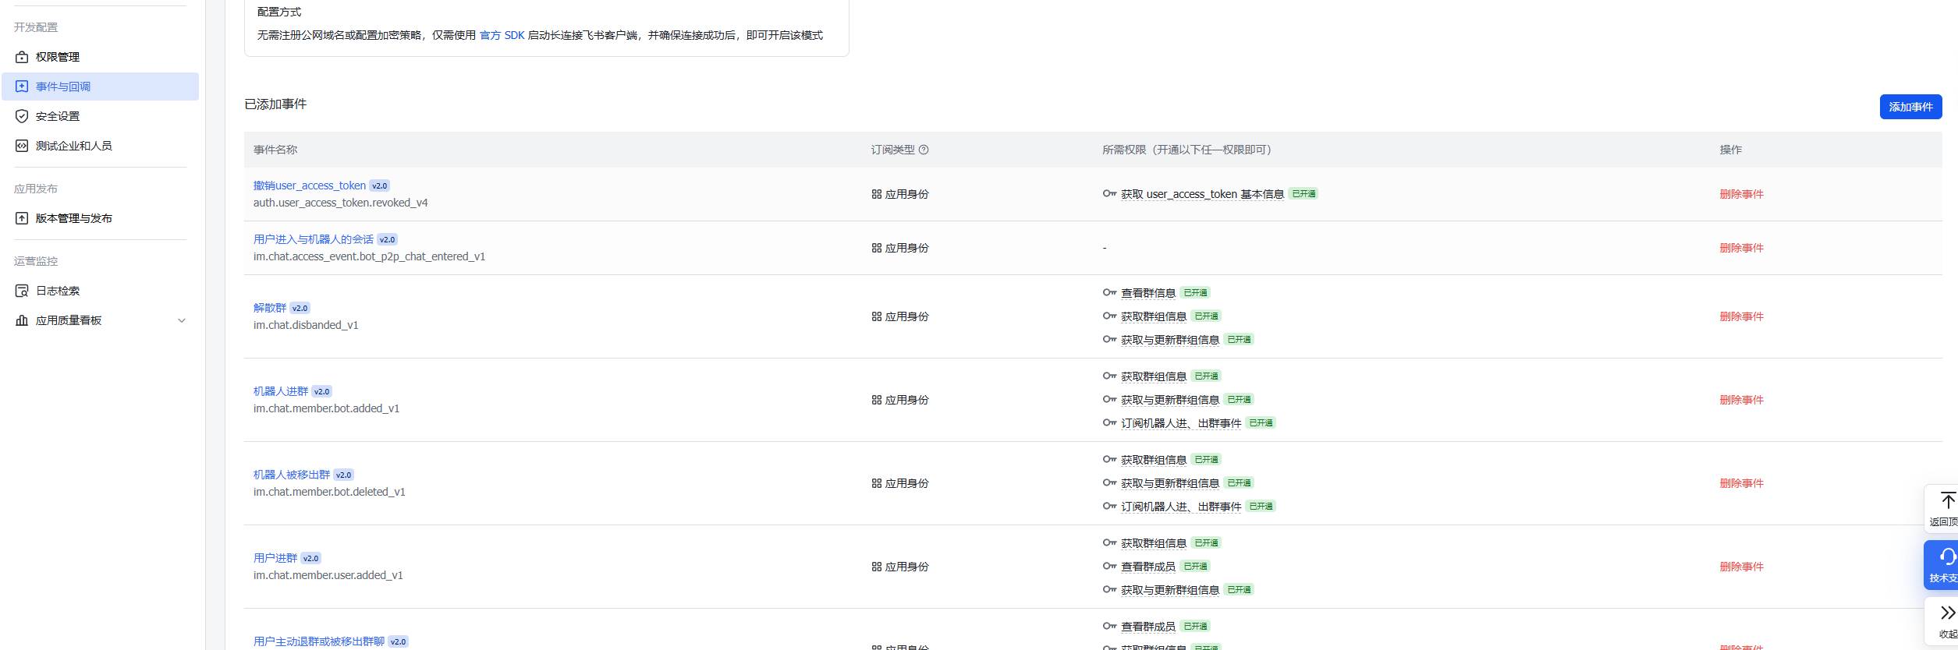
Task: Open the 用户进入与机器人的会话 event link
Action: 313,239
